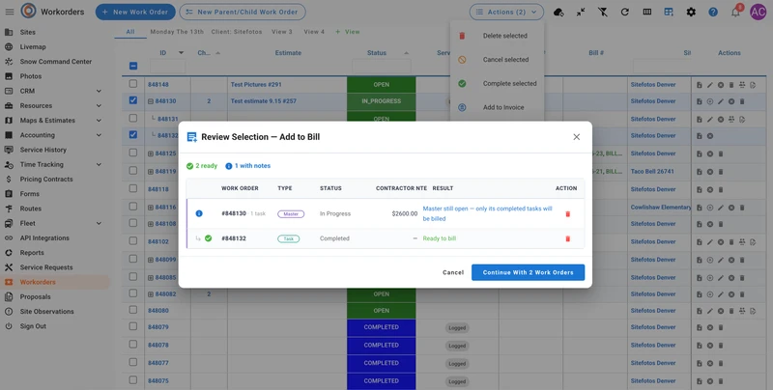773x390 pixels.
Task: Choose Cancel selected from Actions menu
Action: [x=497, y=60]
